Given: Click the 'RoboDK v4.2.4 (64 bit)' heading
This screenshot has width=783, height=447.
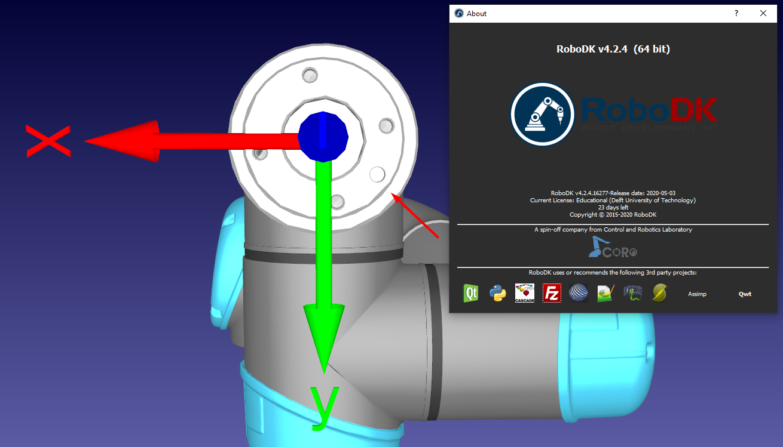Looking at the screenshot, I should click(613, 49).
